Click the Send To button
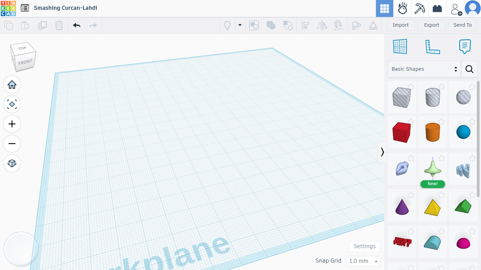The width and height of the screenshot is (481, 270). [x=463, y=25]
